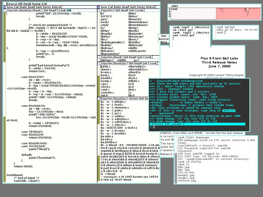Choose New from the rio menu

click(164, 36)
